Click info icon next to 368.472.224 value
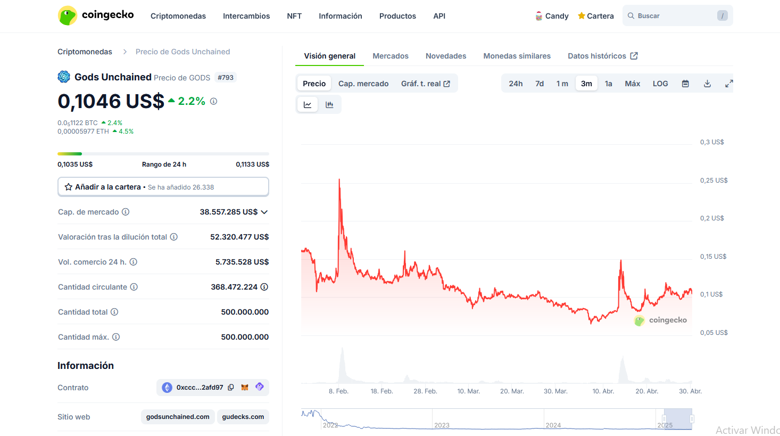780x436 pixels. [264, 287]
